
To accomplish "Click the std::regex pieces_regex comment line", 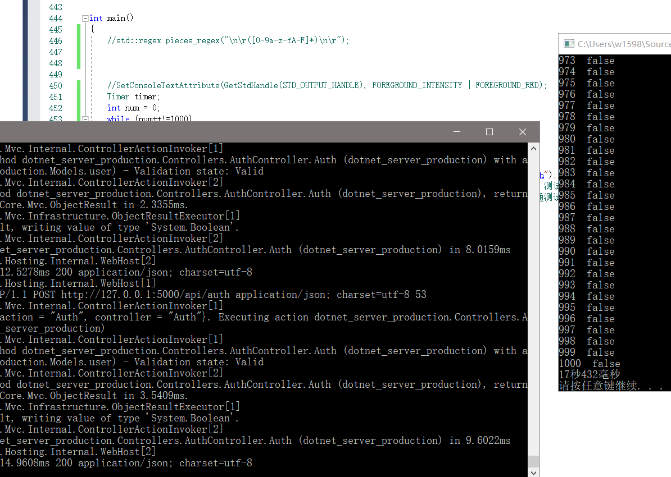I will point(228,40).
